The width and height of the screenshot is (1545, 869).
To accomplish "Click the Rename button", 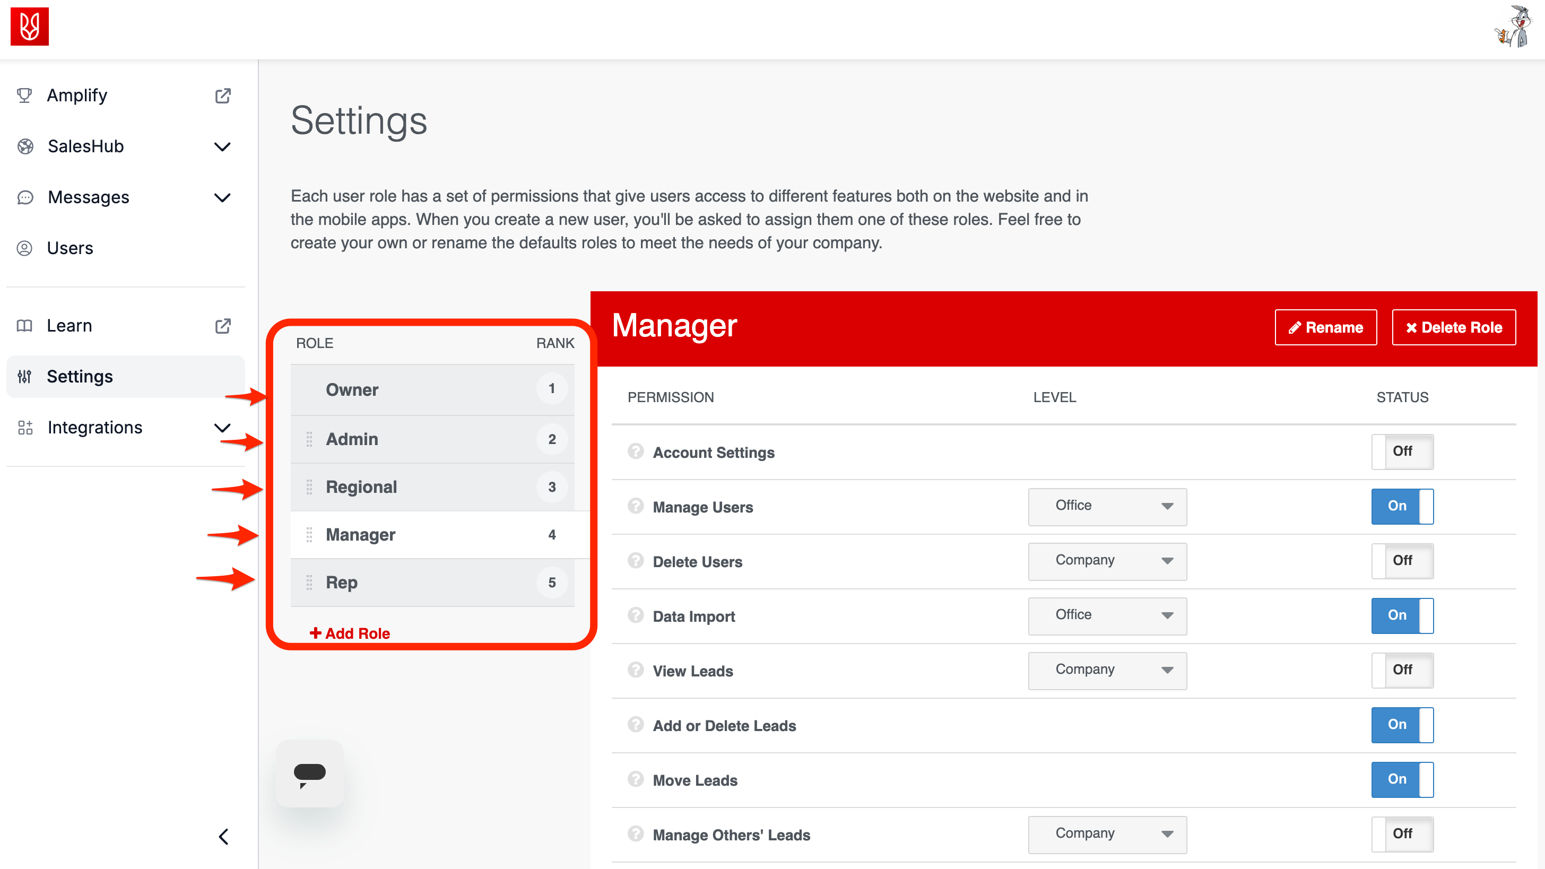I will (x=1325, y=327).
